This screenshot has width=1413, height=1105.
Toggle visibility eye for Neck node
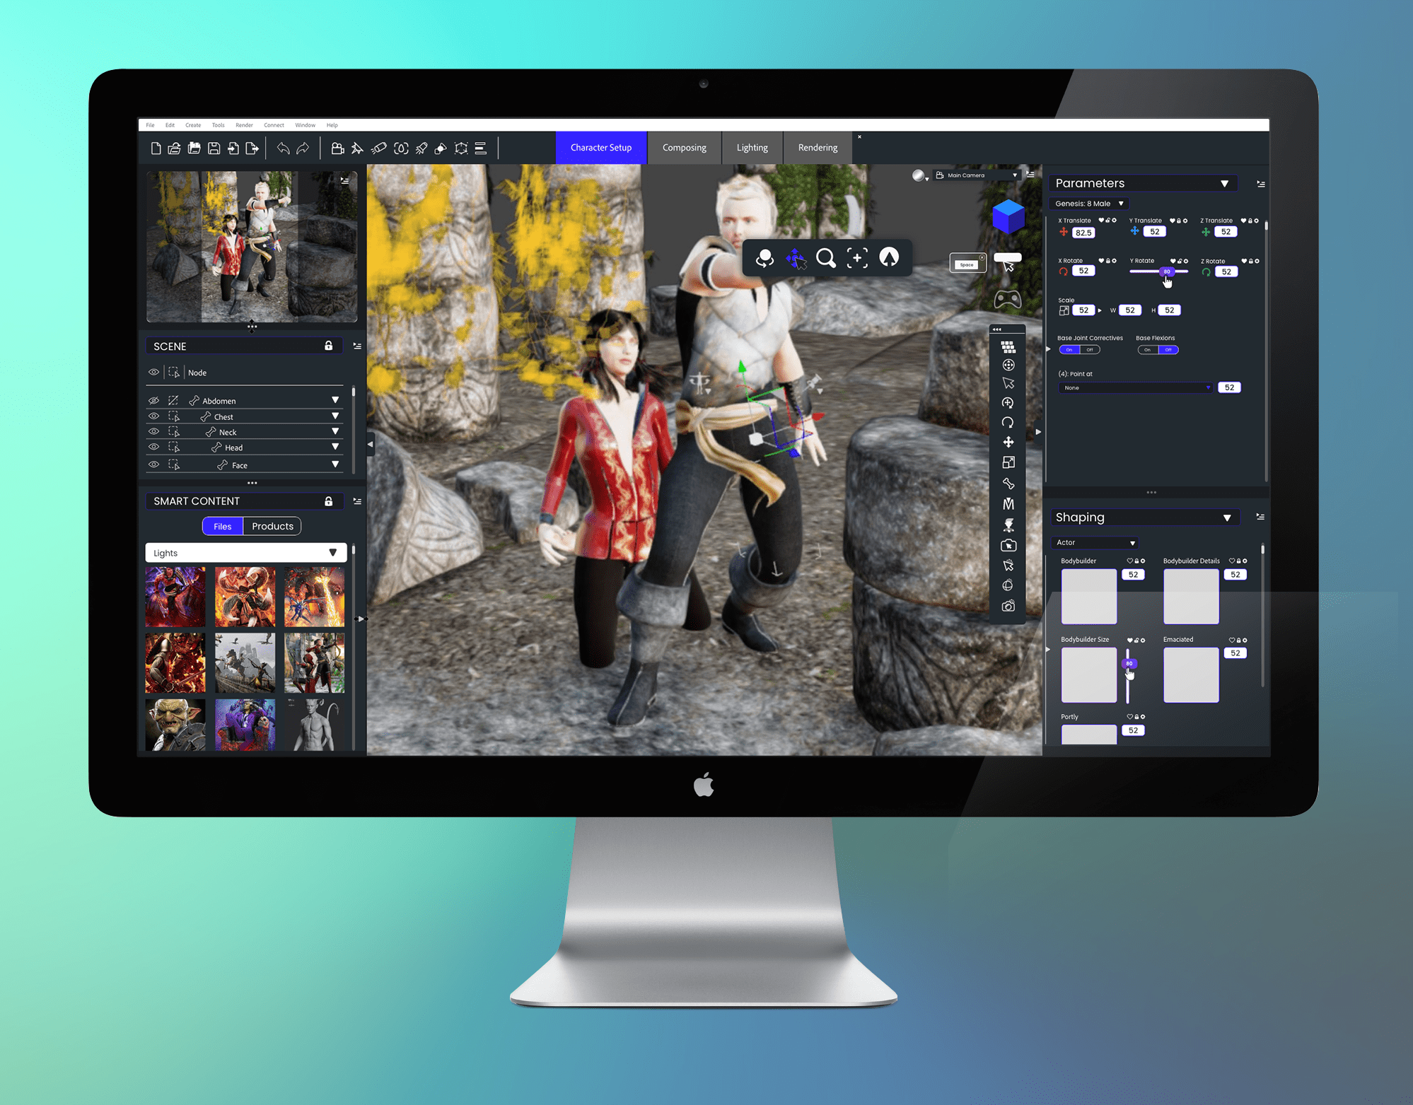[x=153, y=431]
